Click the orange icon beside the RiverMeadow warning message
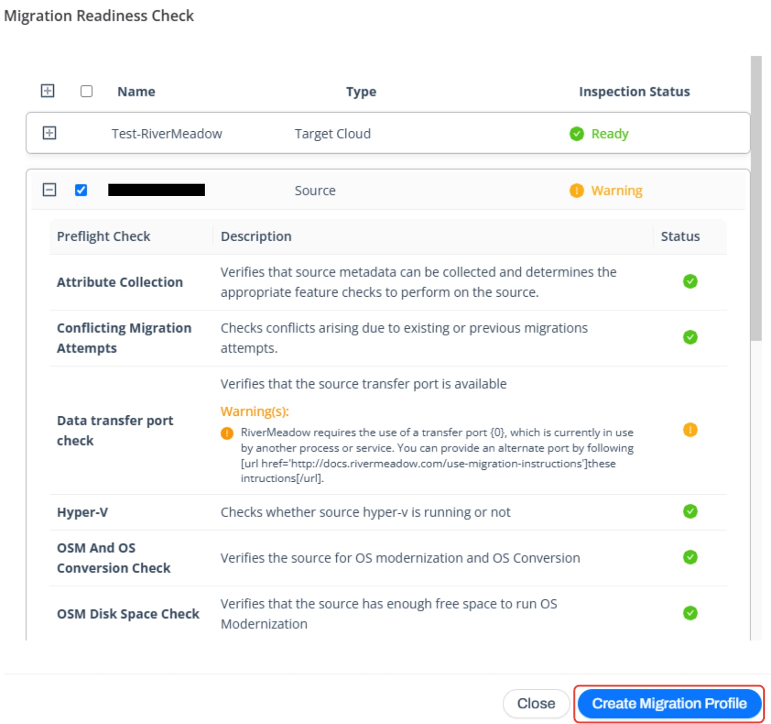Viewport: 771px width, 724px height. 227,433
